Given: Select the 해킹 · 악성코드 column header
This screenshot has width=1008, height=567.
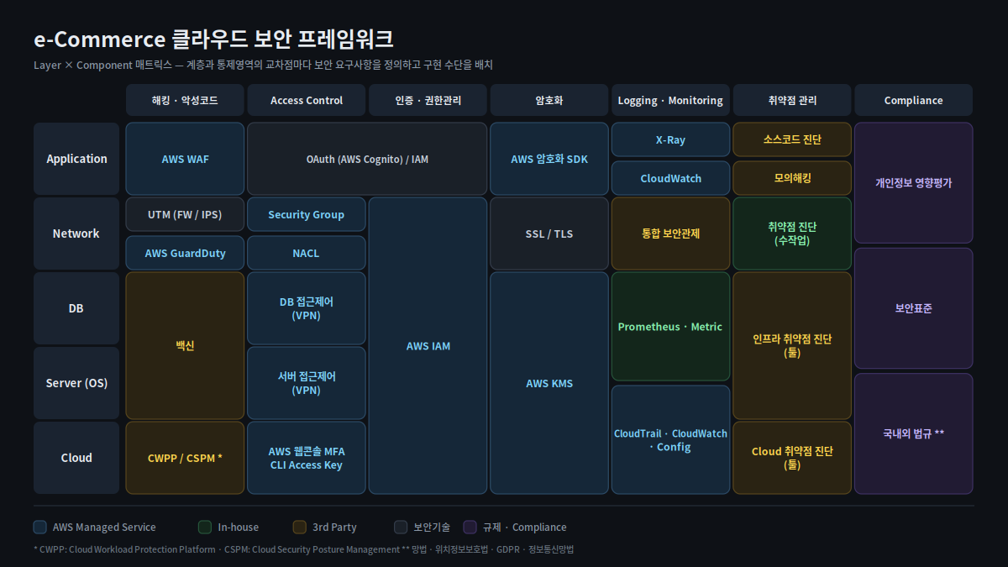Looking at the screenshot, I should pyautogui.click(x=185, y=100).
